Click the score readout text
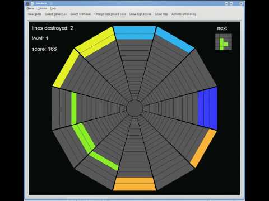269x201 pixels. click(44, 49)
